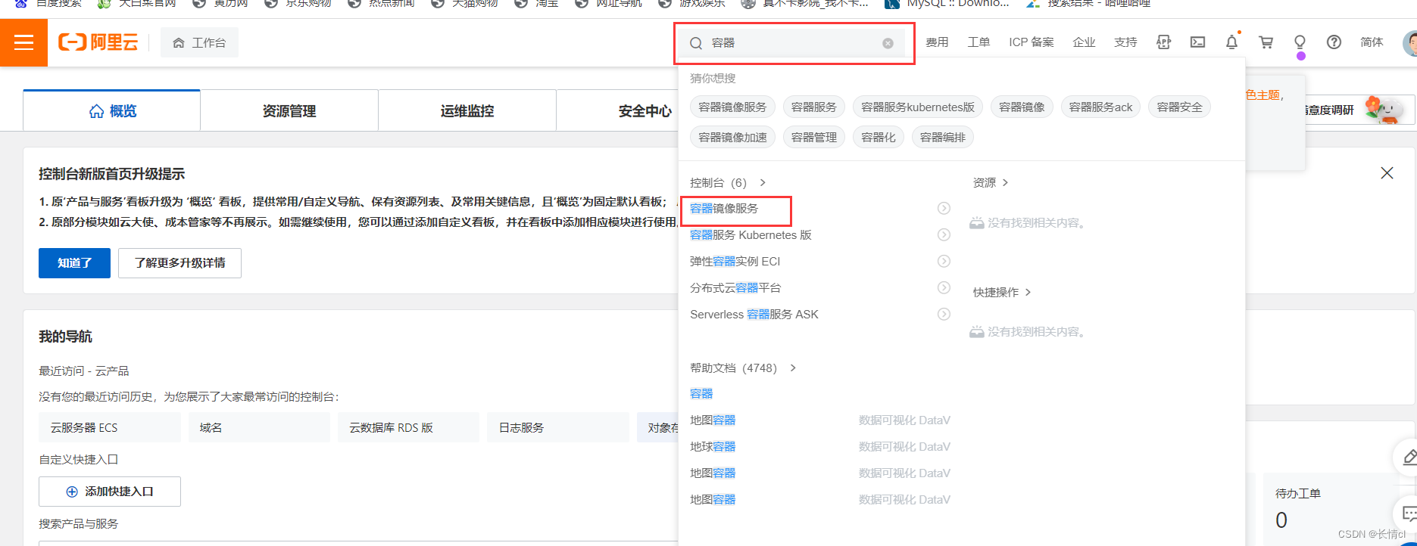Screen dimensions: 1417x546
Task: Click 了解更多升级详情 button
Action: click(179, 262)
